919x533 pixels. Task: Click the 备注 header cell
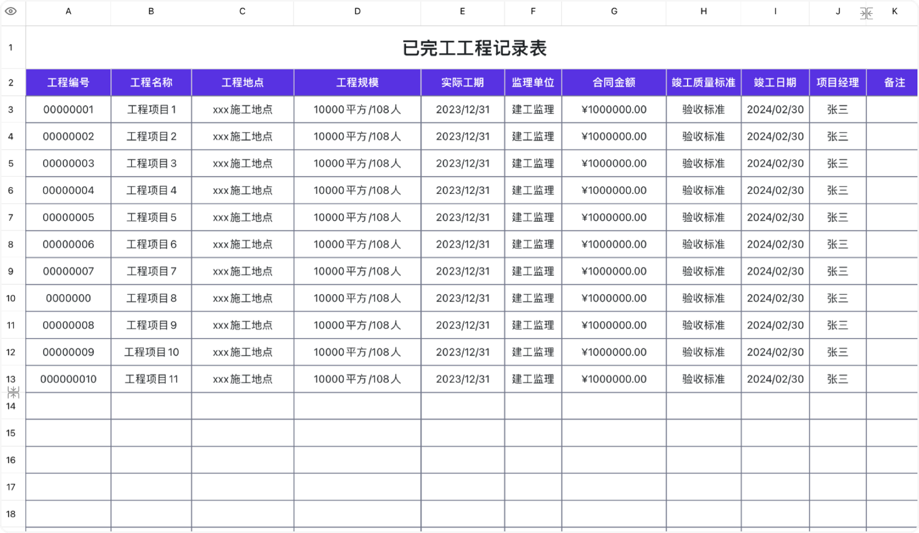tap(892, 83)
